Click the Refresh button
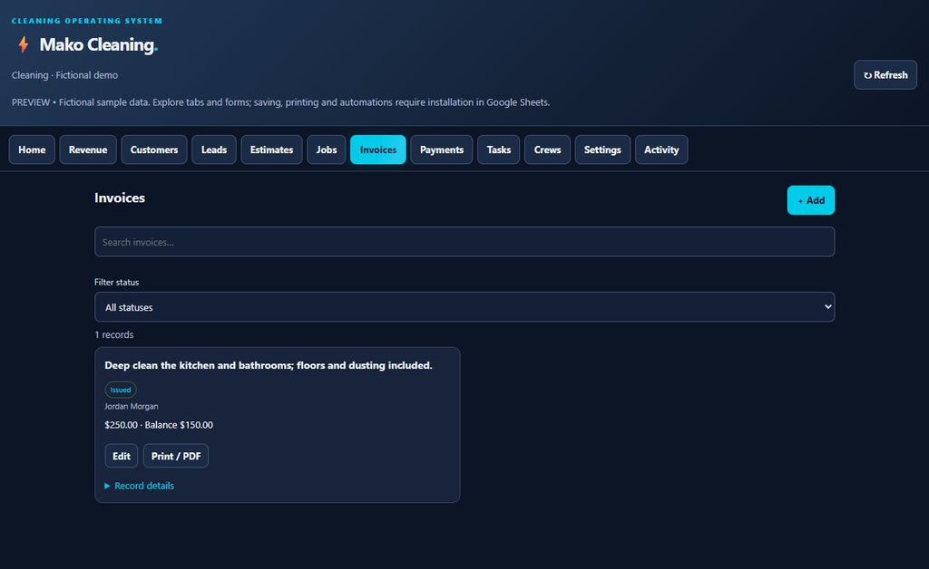This screenshot has height=569, width=929. pos(885,75)
